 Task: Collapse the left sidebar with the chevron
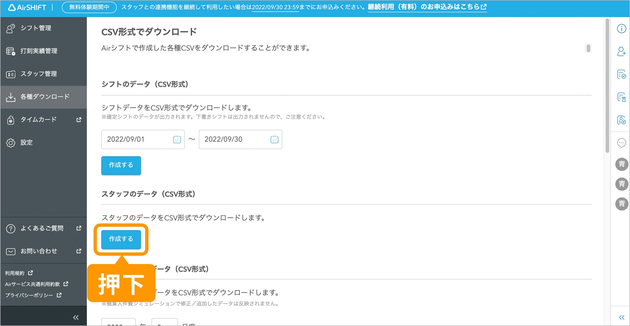pos(76,317)
